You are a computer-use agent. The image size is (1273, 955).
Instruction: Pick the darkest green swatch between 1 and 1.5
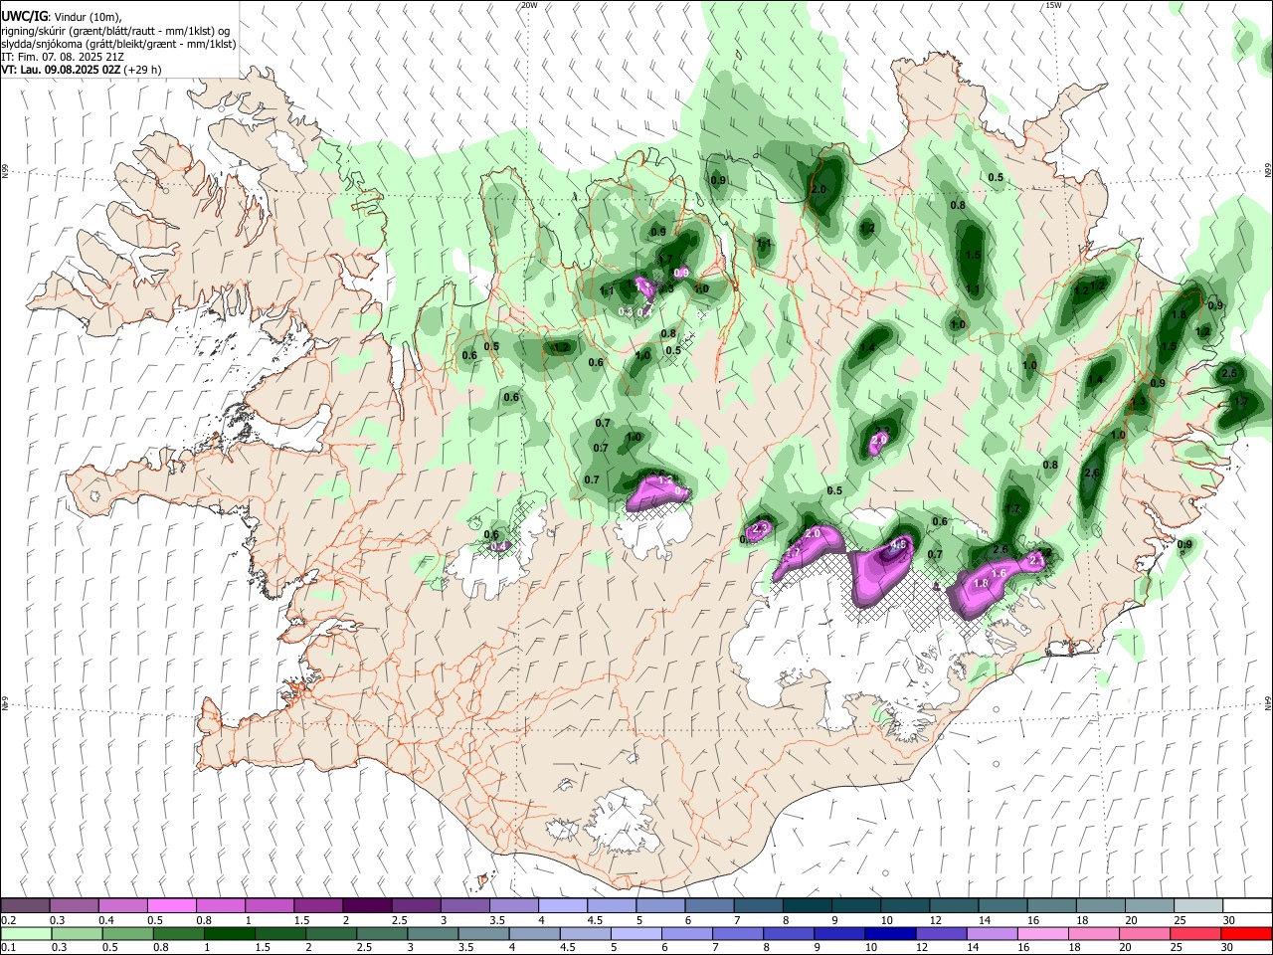pyautogui.click(x=228, y=933)
